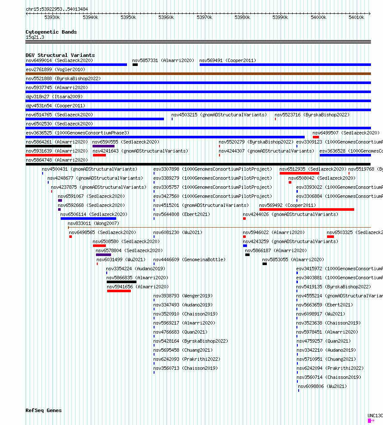Image resolution: width=383 pixels, height=425 pixels.
Task: Open nsv6514765 (Sedlazeck2020) variant
Action: tap(59, 115)
